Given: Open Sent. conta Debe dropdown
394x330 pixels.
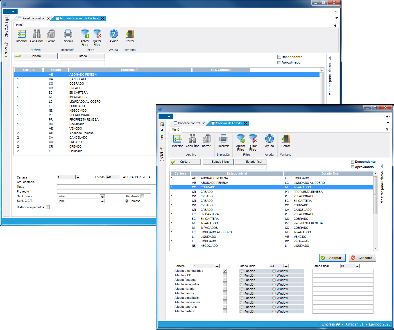Looking at the screenshot, I should (x=102, y=196).
